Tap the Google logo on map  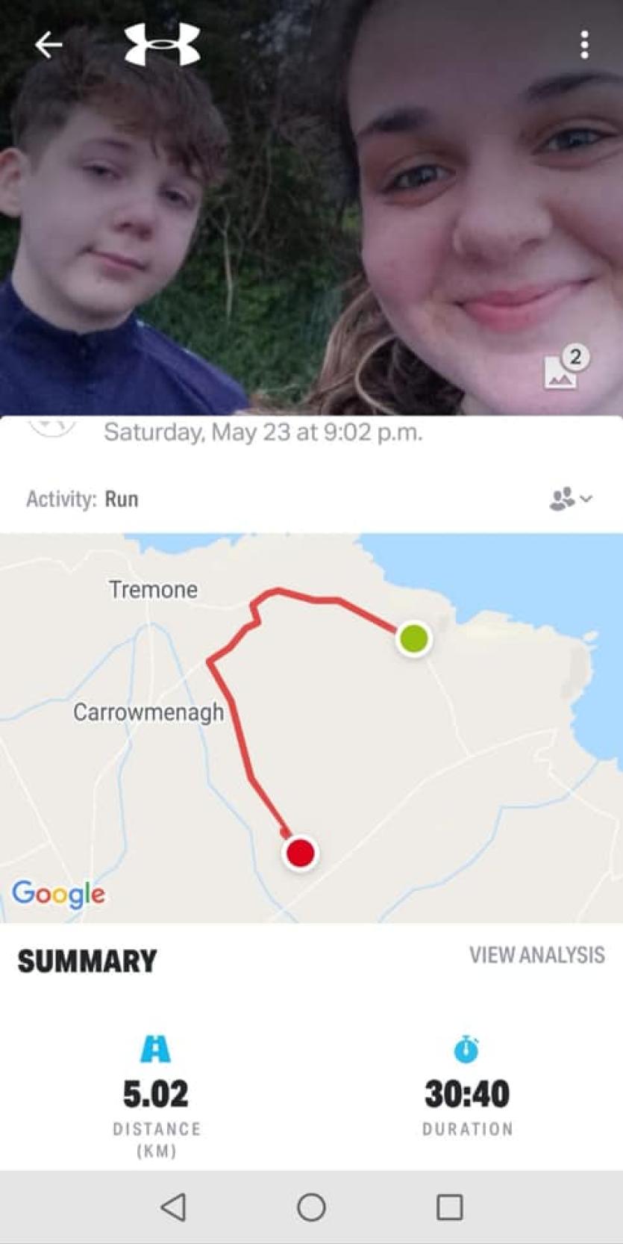[x=58, y=894]
